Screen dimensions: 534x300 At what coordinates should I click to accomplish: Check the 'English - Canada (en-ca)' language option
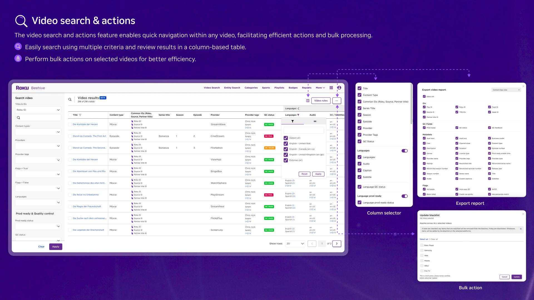click(286, 149)
